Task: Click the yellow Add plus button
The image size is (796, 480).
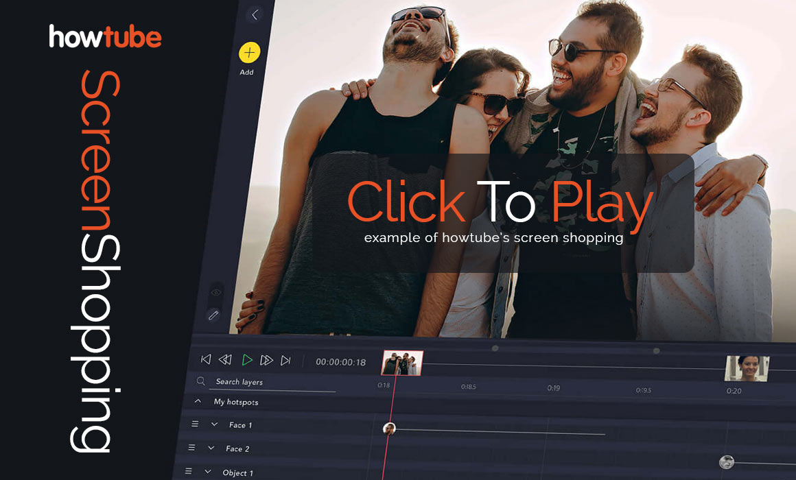Action: (248, 52)
